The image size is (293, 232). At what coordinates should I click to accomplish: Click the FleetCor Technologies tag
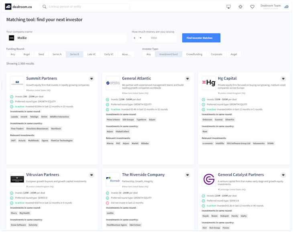(62, 141)
